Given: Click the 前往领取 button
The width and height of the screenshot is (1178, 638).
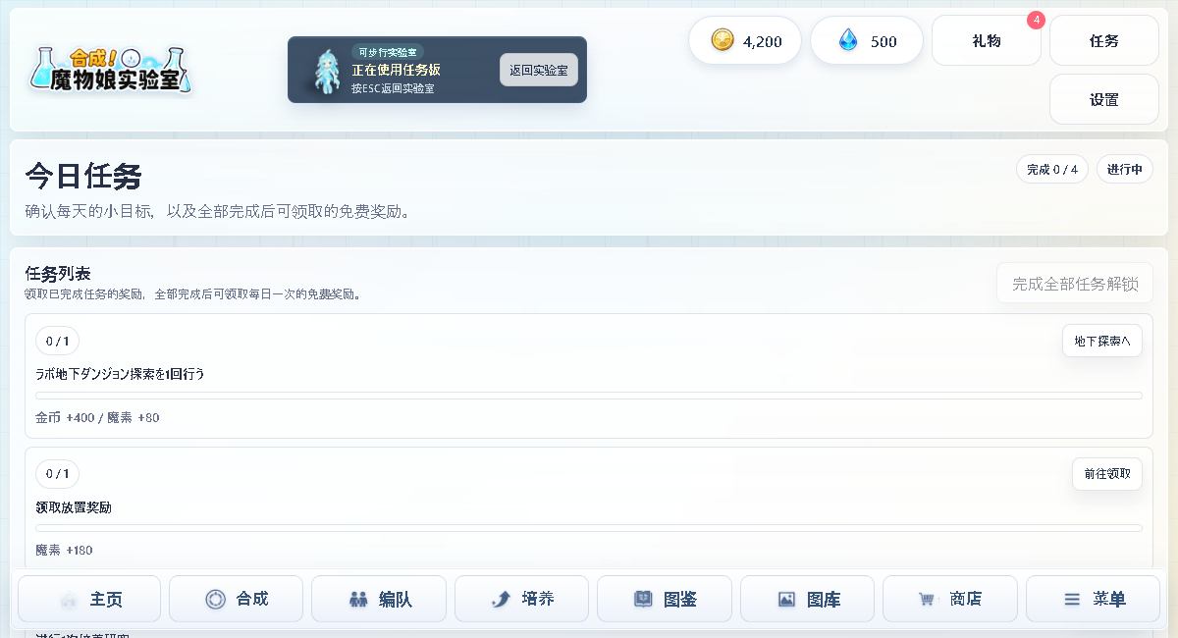Looking at the screenshot, I should (x=1107, y=473).
